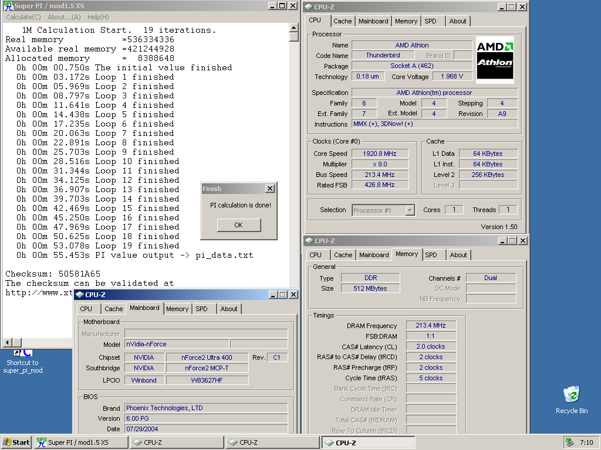The height and width of the screenshot is (450, 601).
Task: Open the Help(H) menu in Super PI
Action: tap(98, 17)
